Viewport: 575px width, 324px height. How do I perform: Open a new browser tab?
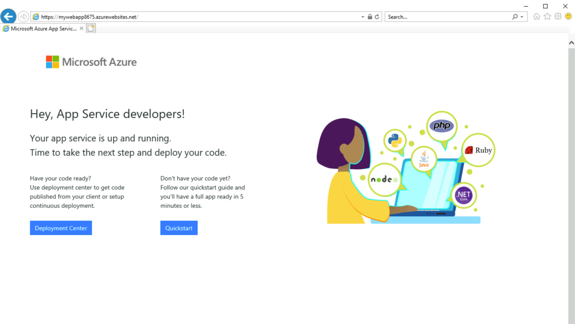91,28
